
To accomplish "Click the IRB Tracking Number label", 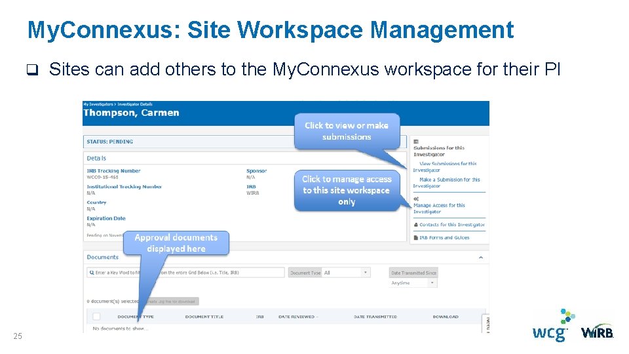I will 113,170.
